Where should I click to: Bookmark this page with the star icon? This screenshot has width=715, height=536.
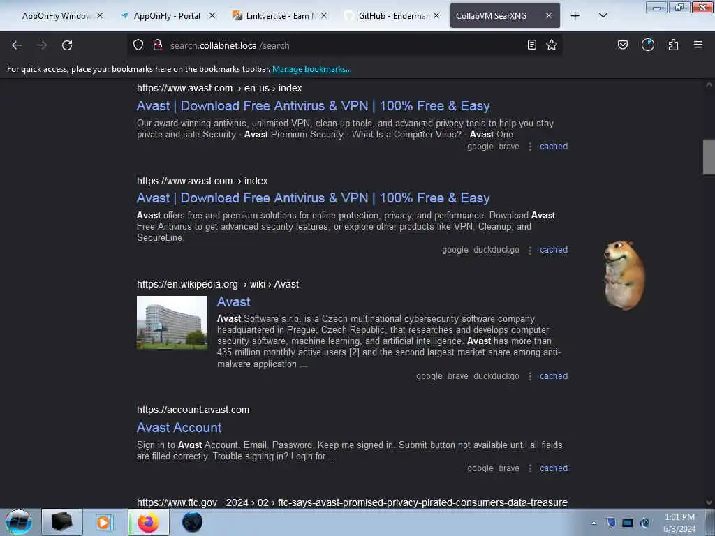[x=552, y=45]
